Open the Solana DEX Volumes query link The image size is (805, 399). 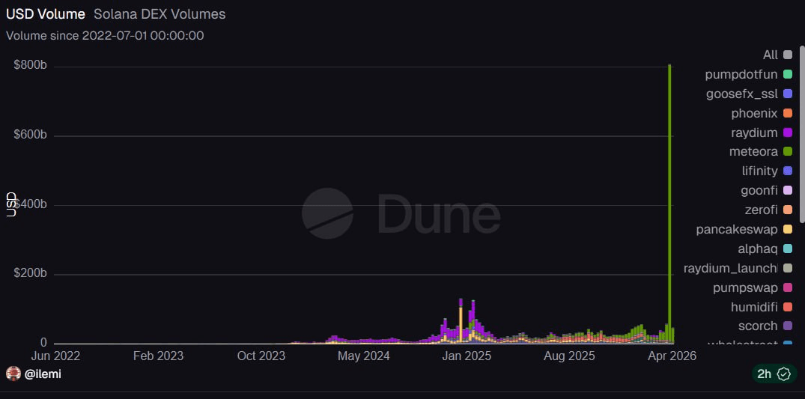click(x=160, y=14)
